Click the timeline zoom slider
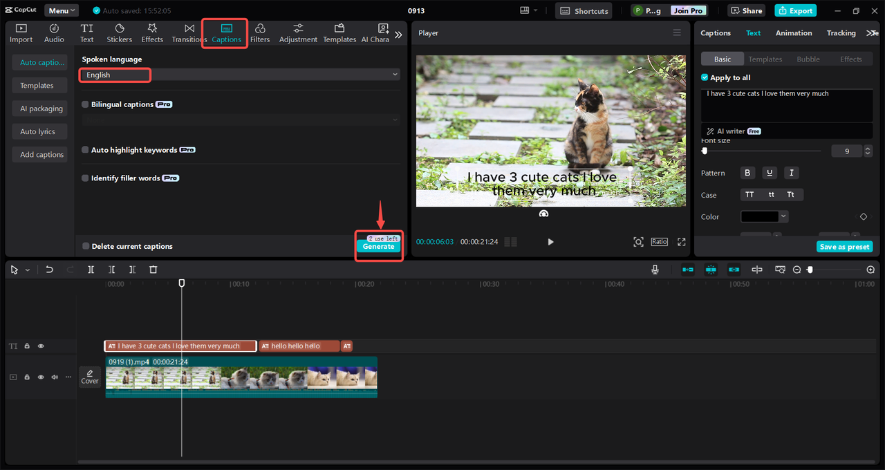Image resolution: width=885 pixels, height=470 pixels. [x=834, y=270]
